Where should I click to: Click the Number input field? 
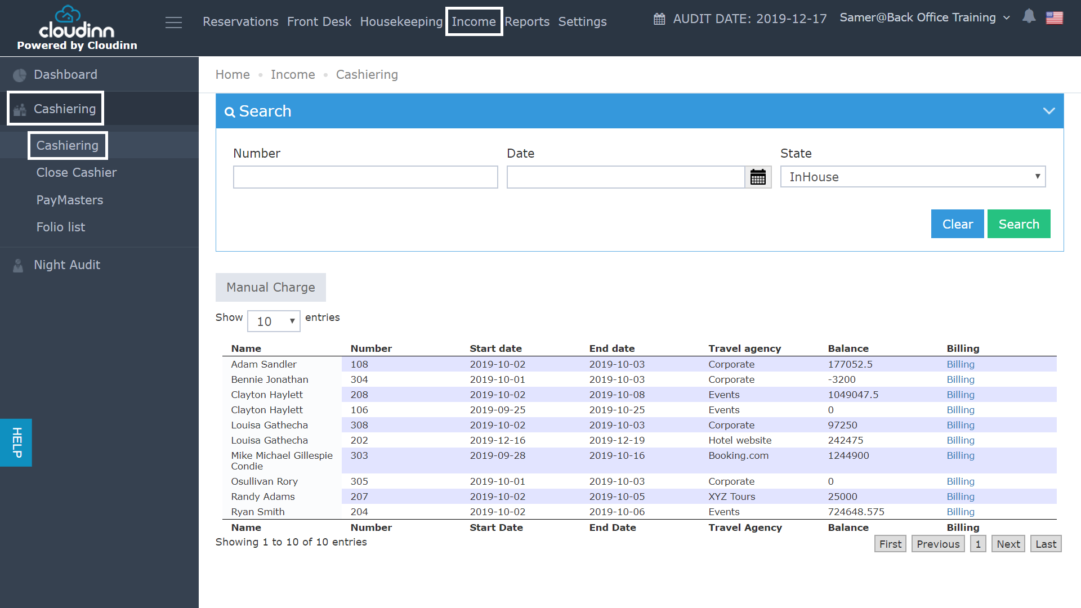365,177
